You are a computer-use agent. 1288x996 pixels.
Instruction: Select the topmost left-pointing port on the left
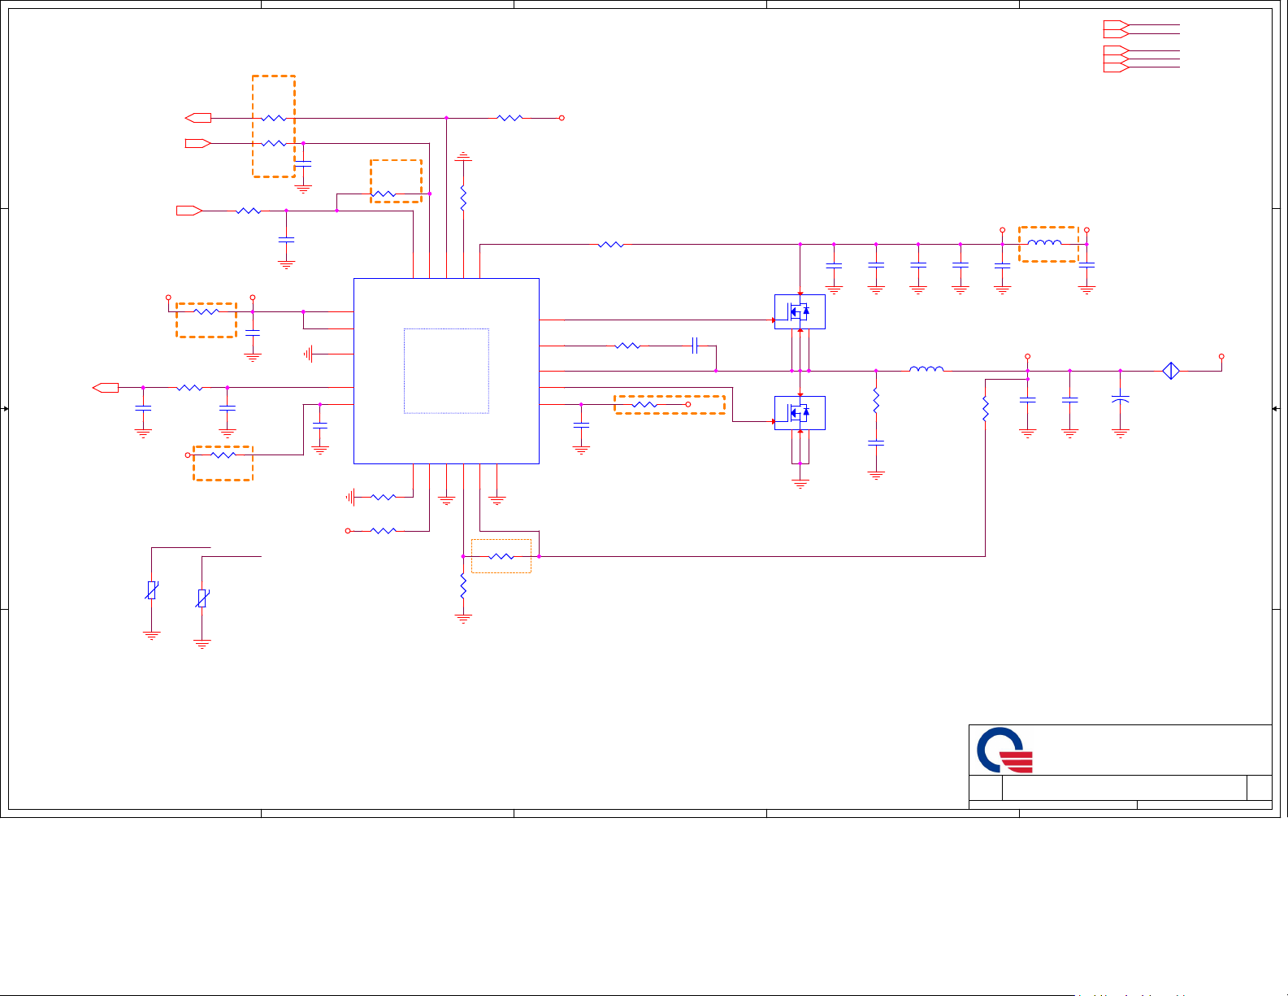pos(198,118)
